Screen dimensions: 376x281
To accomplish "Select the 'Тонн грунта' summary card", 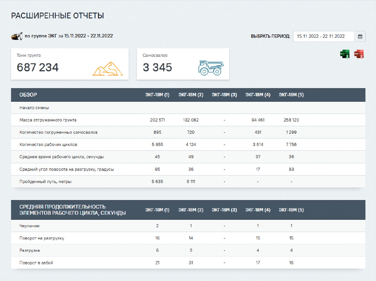I will [x=69, y=64].
